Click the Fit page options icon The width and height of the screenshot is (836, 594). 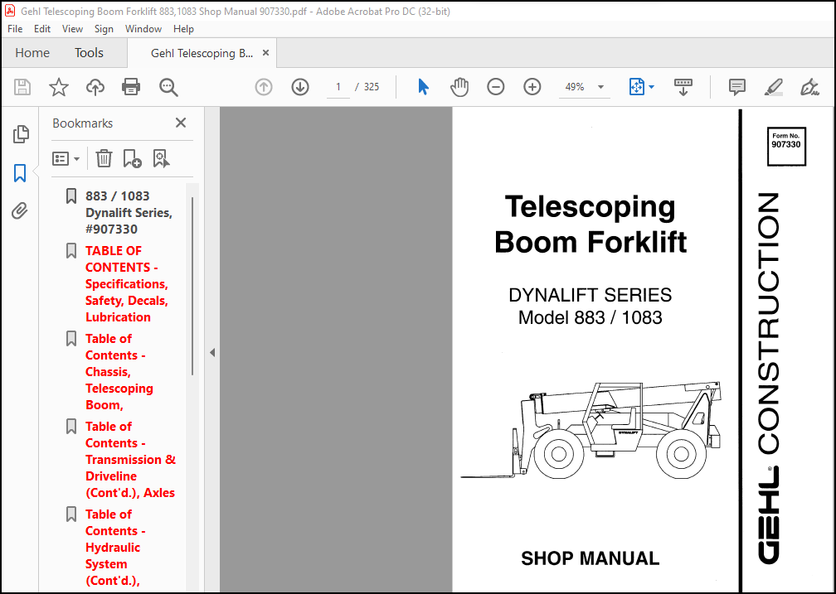(x=637, y=87)
